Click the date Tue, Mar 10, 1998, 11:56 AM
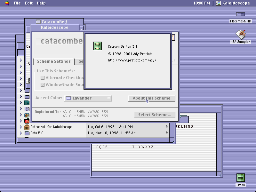Image resolution: width=256 pixels, height=192 pixels. [x=112, y=133]
